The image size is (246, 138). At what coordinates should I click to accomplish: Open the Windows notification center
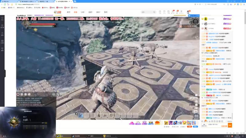point(243,136)
